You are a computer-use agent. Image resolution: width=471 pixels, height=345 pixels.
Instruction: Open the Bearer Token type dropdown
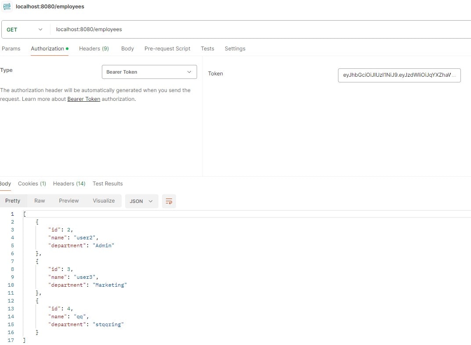tap(149, 72)
